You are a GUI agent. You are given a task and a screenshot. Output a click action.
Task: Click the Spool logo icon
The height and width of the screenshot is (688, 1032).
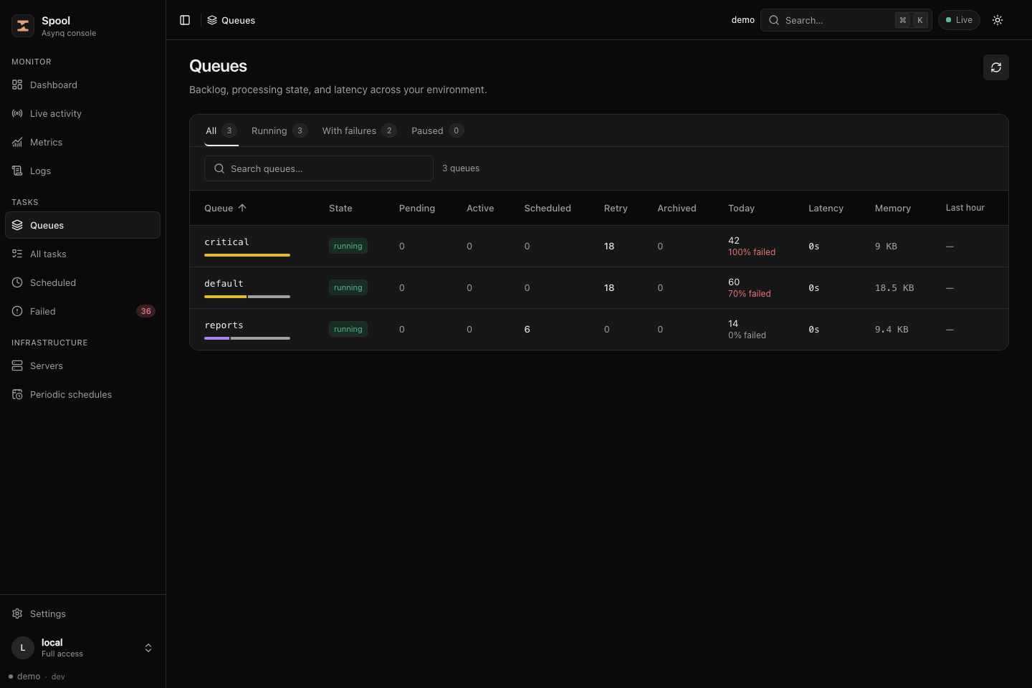pyautogui.click(x=23, y=26)
